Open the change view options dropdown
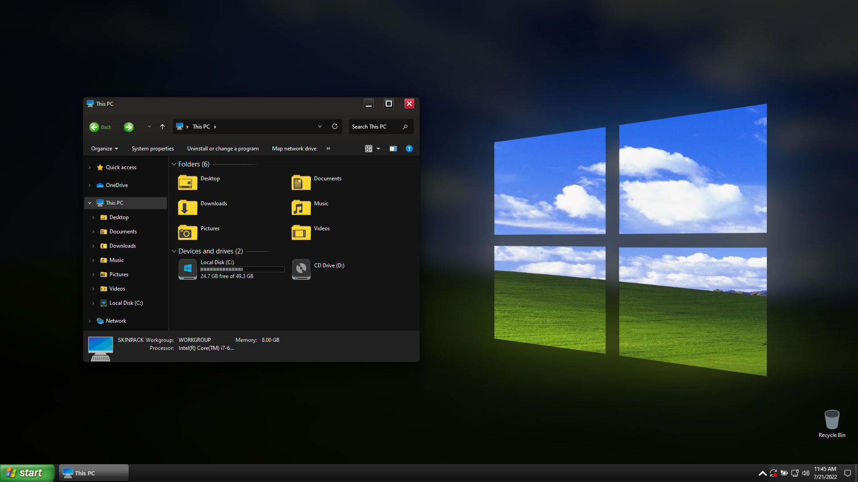Screen dimensions: 858x482 point(378,149)
